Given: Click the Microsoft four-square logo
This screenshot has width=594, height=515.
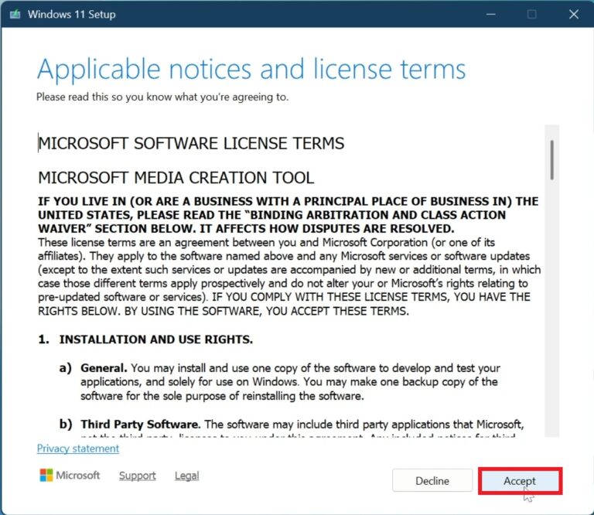Looking at the screenshot, I should coord(46,475).
